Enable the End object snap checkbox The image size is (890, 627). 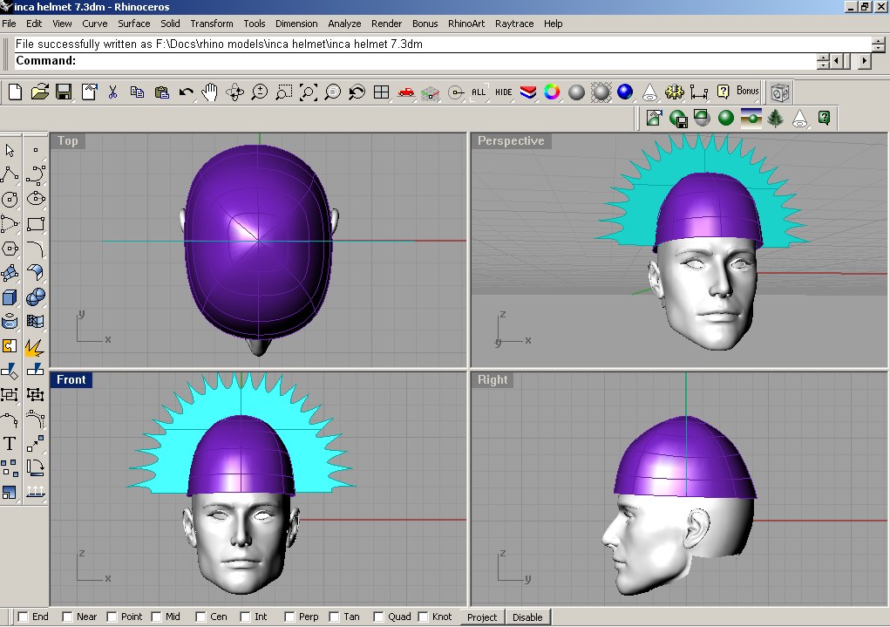click(23, 617)
